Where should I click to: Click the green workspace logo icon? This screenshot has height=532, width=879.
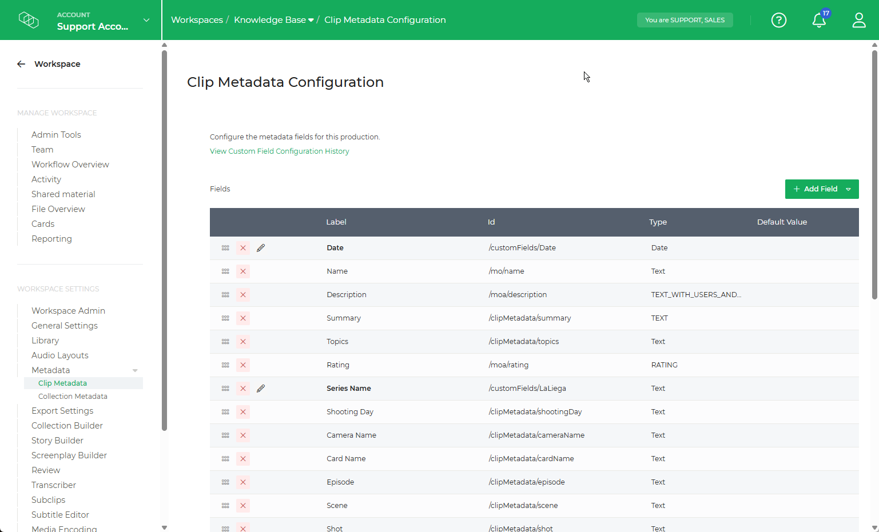coord(29,19)
